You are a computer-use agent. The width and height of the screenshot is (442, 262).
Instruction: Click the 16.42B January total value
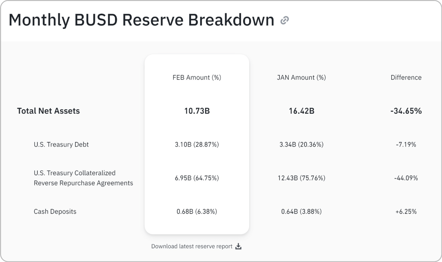pyautogui.click(x=301, y=111)
